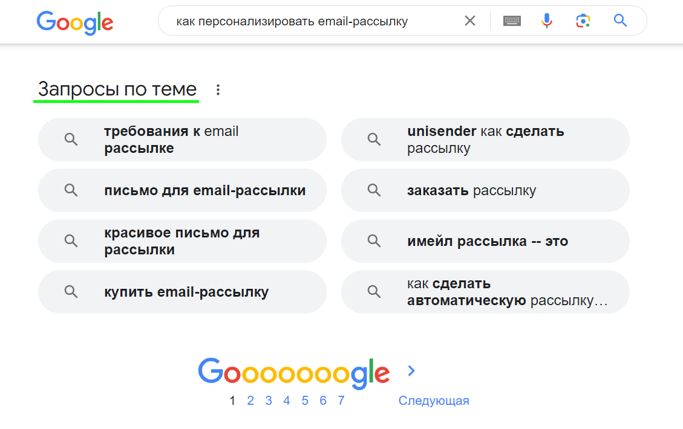683x429 pixels.
Task: Clear the search query with X
Action: pyautogui.click(x=469, y=21)
